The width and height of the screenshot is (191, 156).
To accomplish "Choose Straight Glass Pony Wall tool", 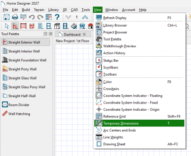I will 24,87.
